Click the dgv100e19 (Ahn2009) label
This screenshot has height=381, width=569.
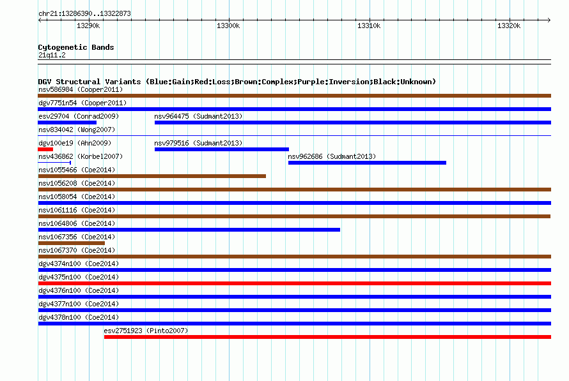pos(75,143)
